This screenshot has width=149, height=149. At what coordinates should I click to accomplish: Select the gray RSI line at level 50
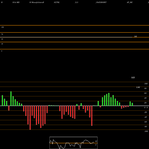click(66, 37)
